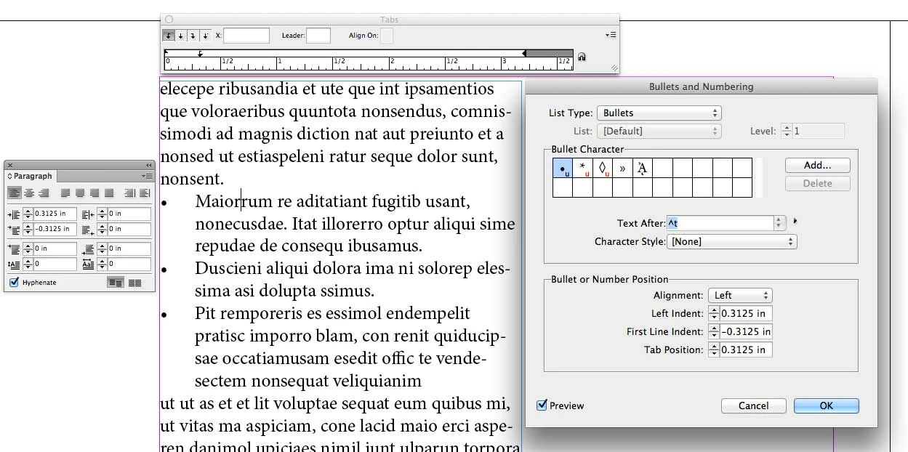Viewport: 908px width, 452px height.
Task: Apply Align Right in the Paragraph panel
Action: [x=44, y=193]
